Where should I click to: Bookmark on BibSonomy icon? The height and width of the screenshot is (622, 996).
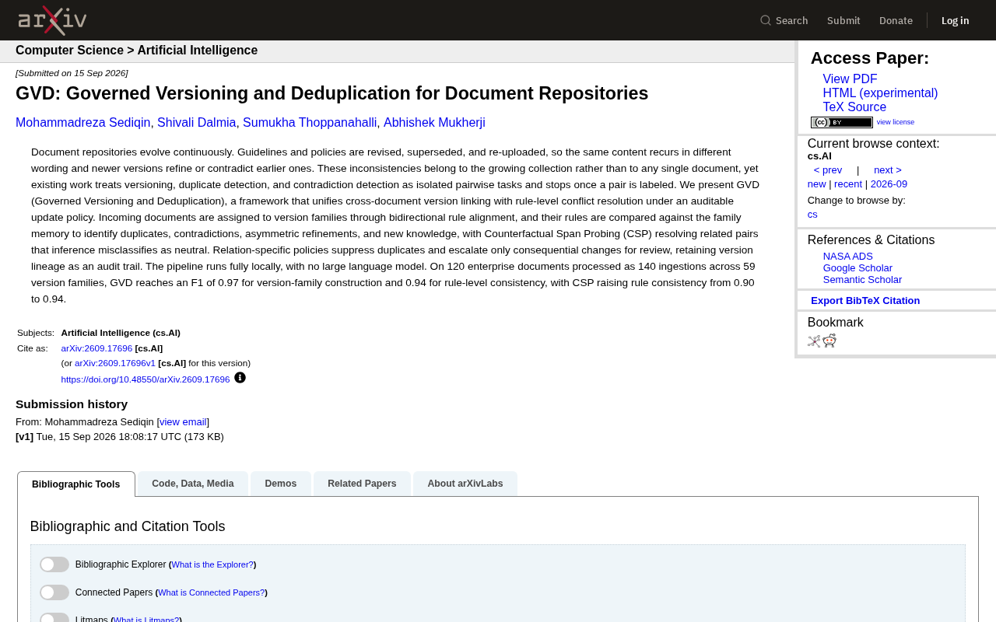[x=814, y=341]
